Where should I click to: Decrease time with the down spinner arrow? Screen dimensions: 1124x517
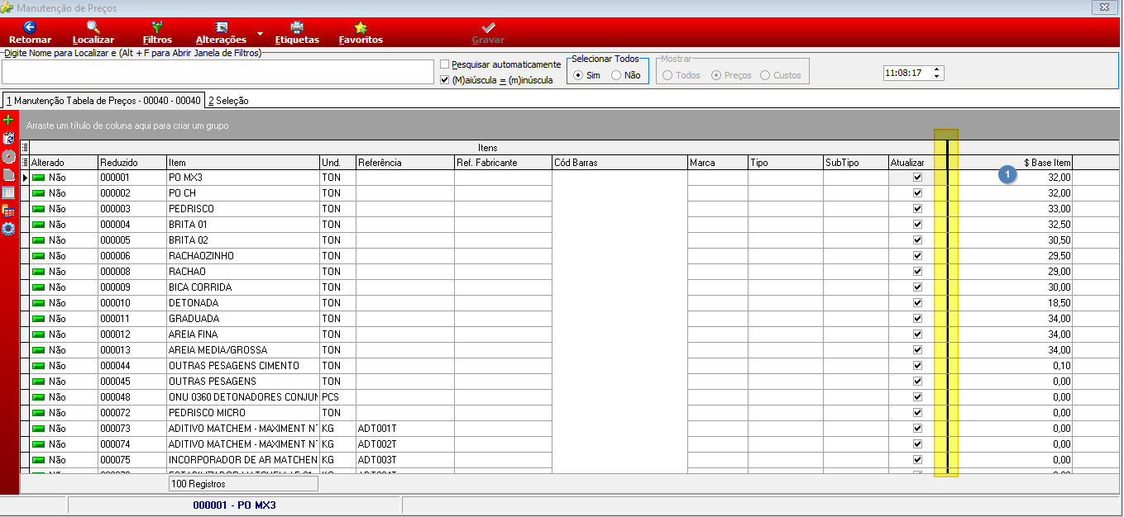point(937,77)
